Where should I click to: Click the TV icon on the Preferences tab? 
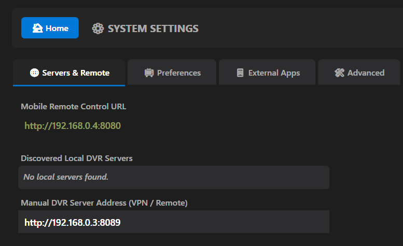pos(149,73)
